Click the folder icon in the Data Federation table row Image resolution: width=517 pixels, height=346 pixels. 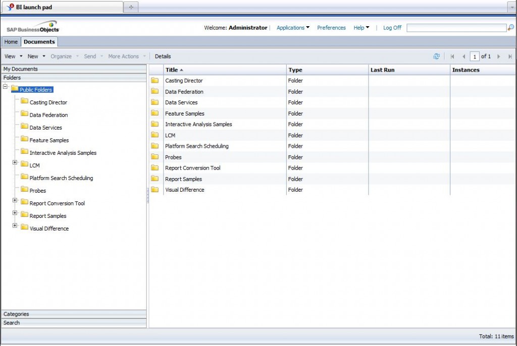(x=154, y=91)
